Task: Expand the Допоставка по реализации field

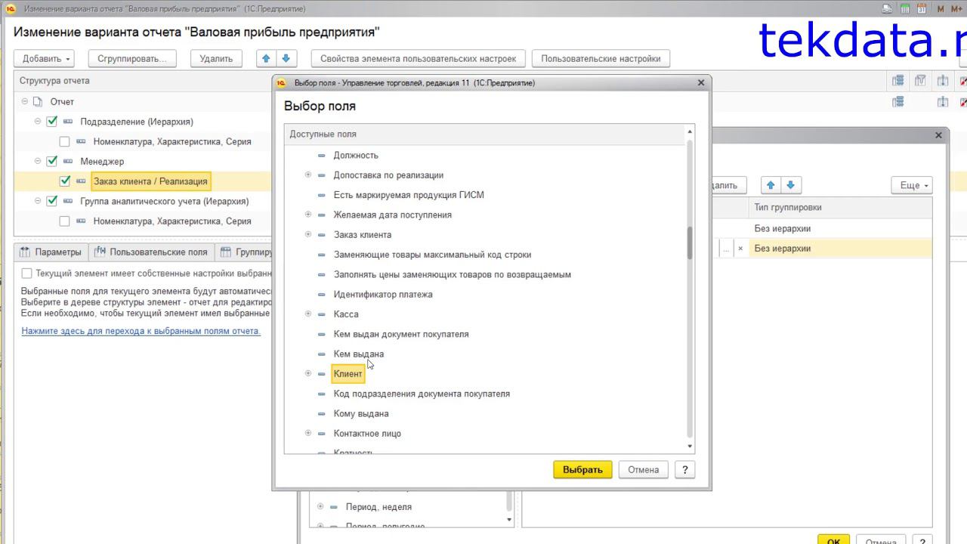Action: (308, 175)
